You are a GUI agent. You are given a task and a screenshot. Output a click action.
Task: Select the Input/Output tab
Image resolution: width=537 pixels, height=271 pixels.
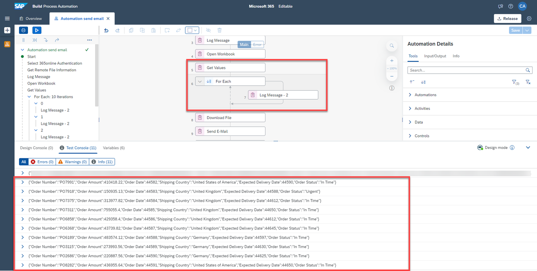435,56
